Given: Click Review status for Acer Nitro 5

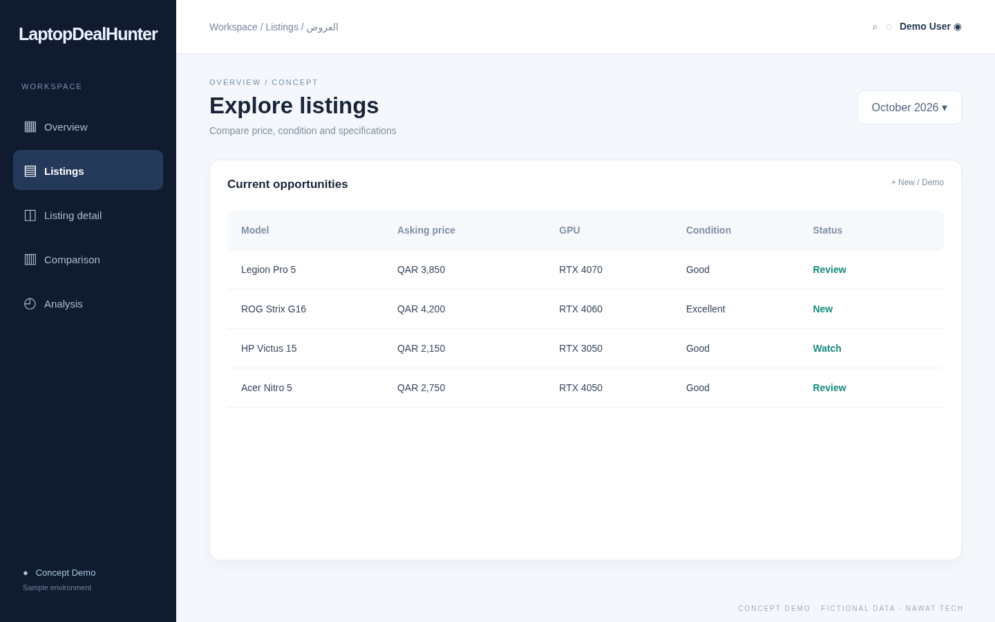Looking at the screenshot, I should [829, 388].
